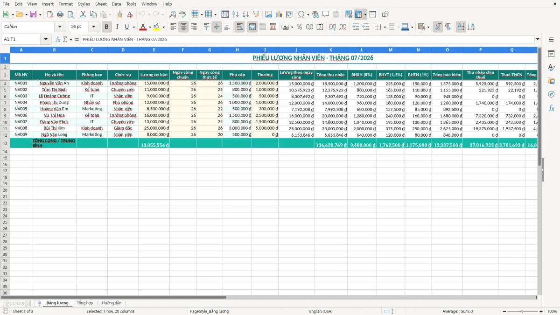The height and width of the screenshot is (315, 560).
Task: Expand the formula bar
Action: [538, 39]
